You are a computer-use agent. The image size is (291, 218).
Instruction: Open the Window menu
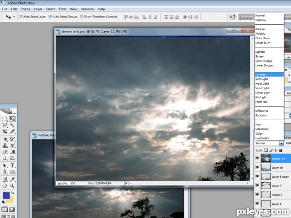(87, 9)
